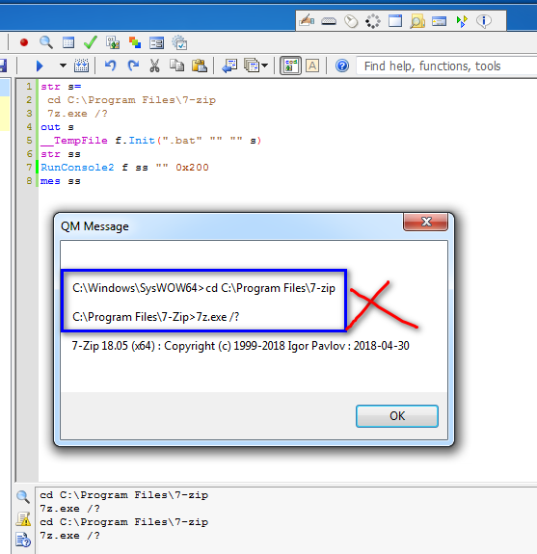
Task: Click the Redo arrow icon
Action: click(133, 66)
